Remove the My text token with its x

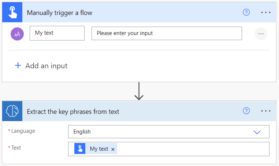113,149
